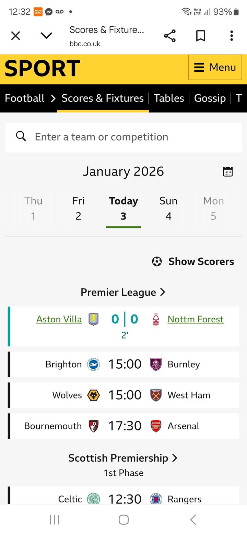Select Sun 4 in the date strip
The height and width of the screenshot is (535, 247).
pyautogui.click(x=168, y=208)
